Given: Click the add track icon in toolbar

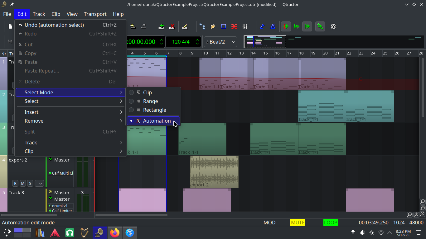Looking at the screenshot, I should click(x=161, y=26).
